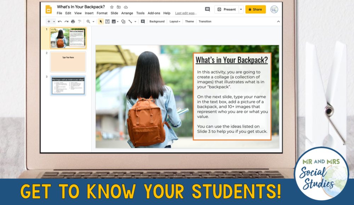
Task: Open insert image dropdown arrow
Action: click(118, 22)
